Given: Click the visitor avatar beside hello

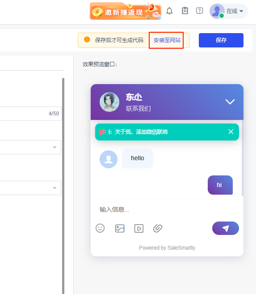Looking at the screenshot, I should (109, 159).
